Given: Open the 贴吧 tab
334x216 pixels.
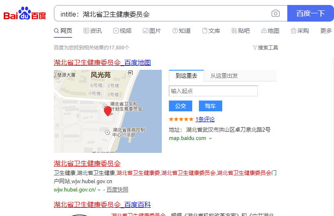Looking at the screenshot, I should click(241, 31).
